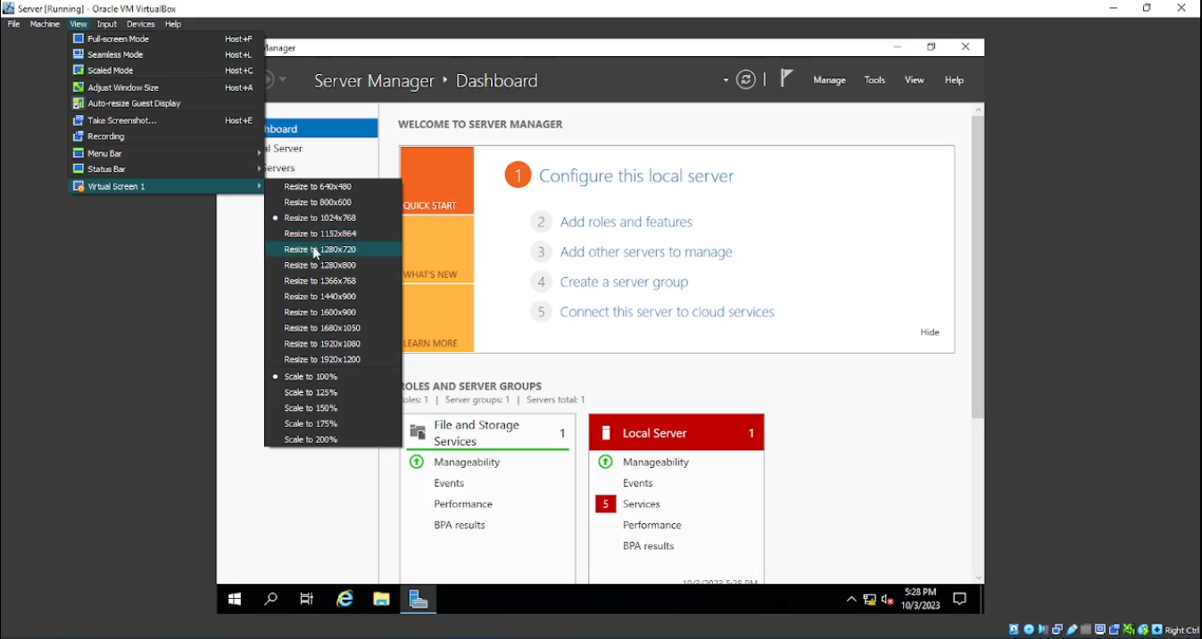Click the Windows Start button
This screenshot has height=639, width=1202.
(235, 600)
